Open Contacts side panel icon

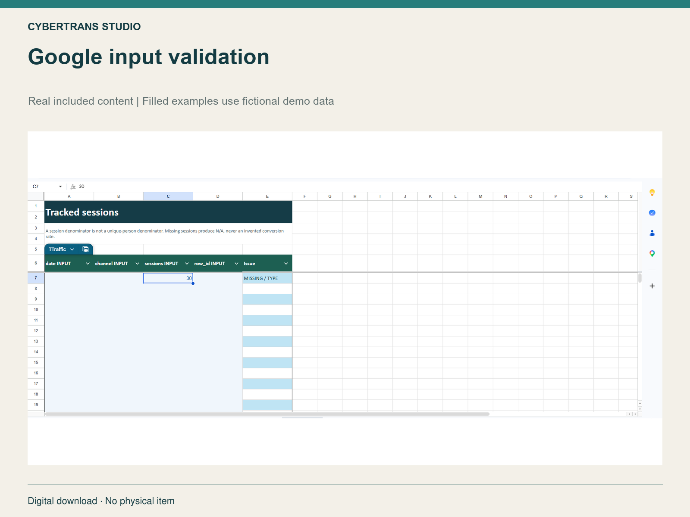click(x=652, y=233)
